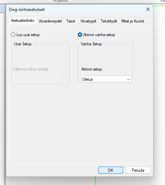Screen dimensions: 165x185
Task: Switch to the Viivatyypit tab
Action: tap(88, 21)
